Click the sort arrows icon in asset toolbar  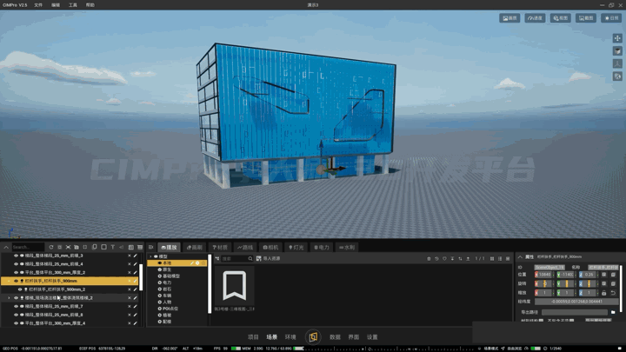click(x=460, y=259)
